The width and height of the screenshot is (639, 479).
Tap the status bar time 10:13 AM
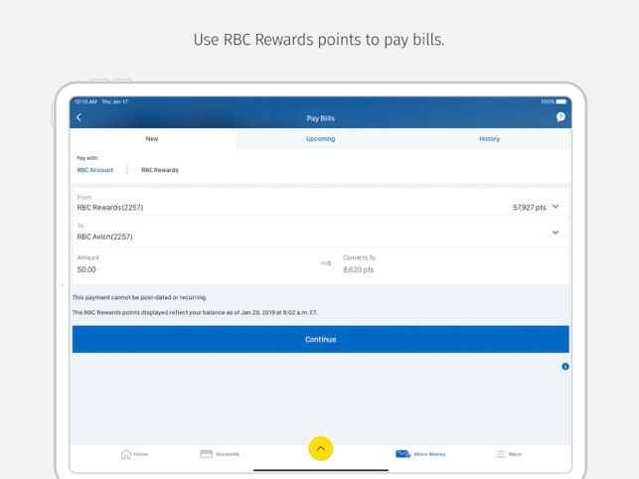(85, 102)
